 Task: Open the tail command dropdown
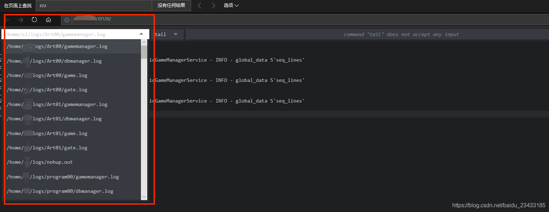[x=175, y=34]
